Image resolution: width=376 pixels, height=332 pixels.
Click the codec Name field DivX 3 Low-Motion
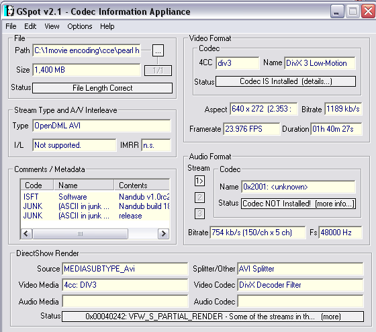(x=320, y=63)
